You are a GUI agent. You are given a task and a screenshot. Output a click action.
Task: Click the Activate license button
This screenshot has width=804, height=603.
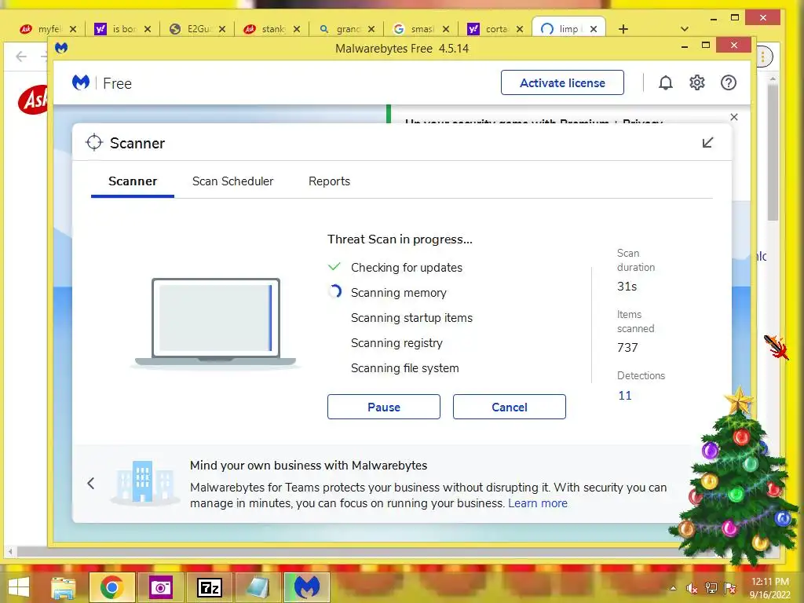click(x=562, y=82)
